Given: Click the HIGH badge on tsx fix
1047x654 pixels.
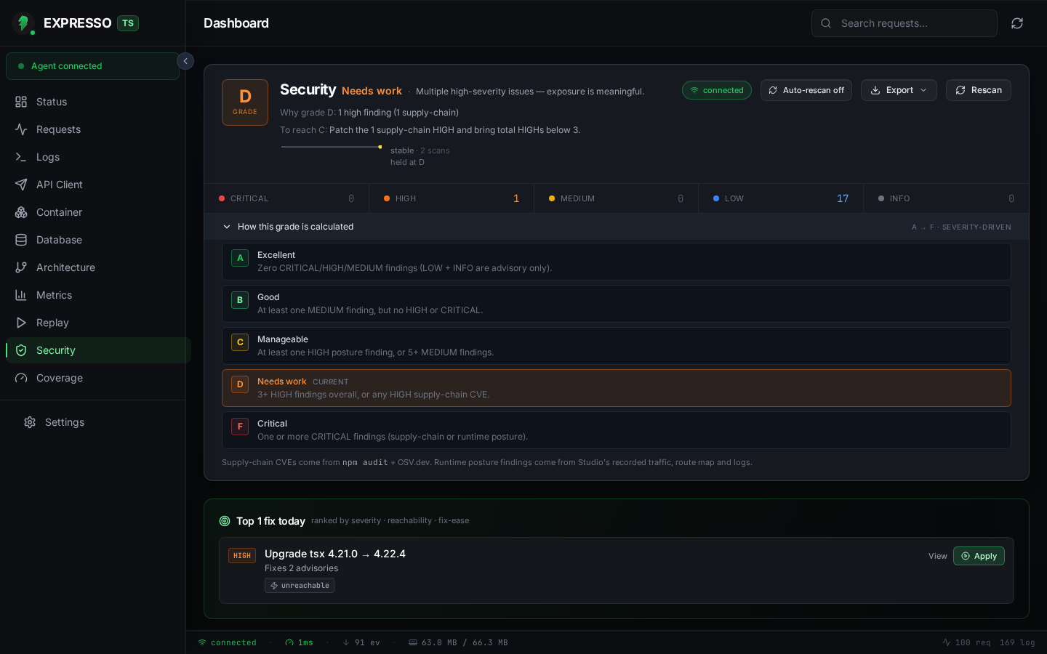Looking at the screenshot, I should click(242, 556).
